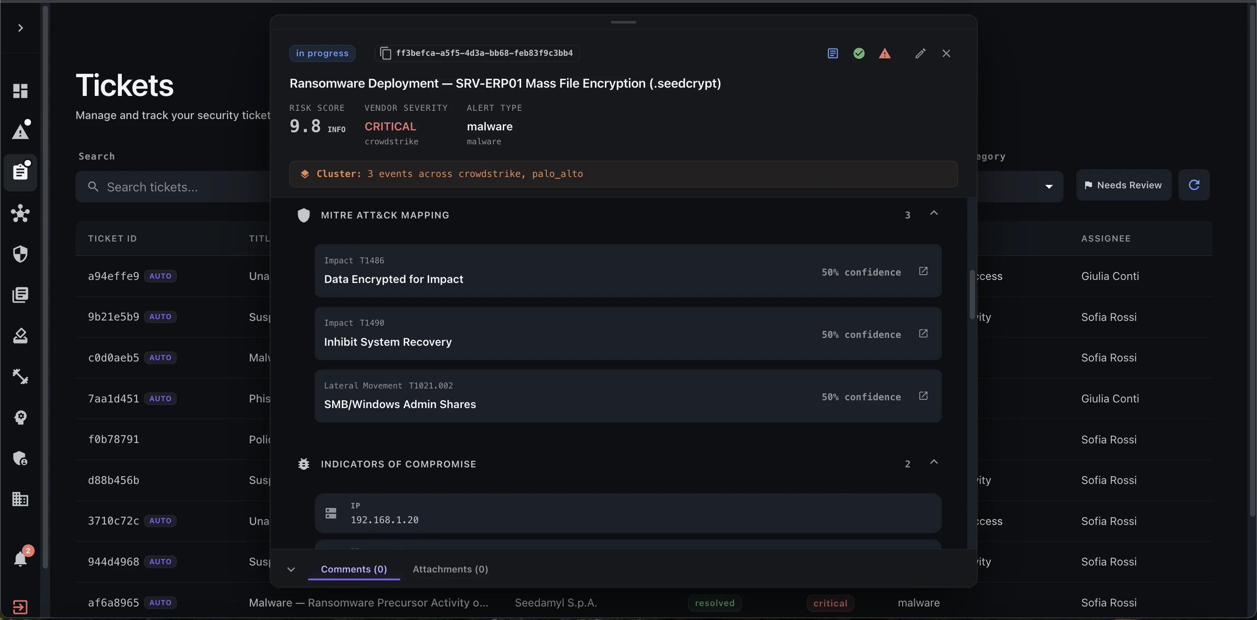This screenshot has height=620, width=1257.
Task: Sort by the ASSIGNEE column header
Action: pyautogui.click(x=1106, y=238)
